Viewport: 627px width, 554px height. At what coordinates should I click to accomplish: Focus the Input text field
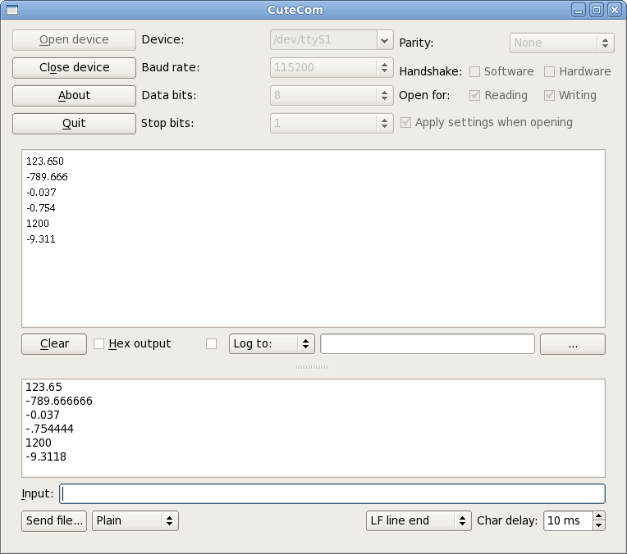point(332,493)
